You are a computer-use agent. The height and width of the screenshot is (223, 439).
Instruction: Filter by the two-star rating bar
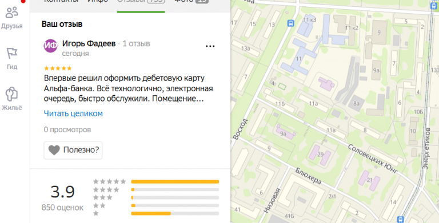[175, 206]
